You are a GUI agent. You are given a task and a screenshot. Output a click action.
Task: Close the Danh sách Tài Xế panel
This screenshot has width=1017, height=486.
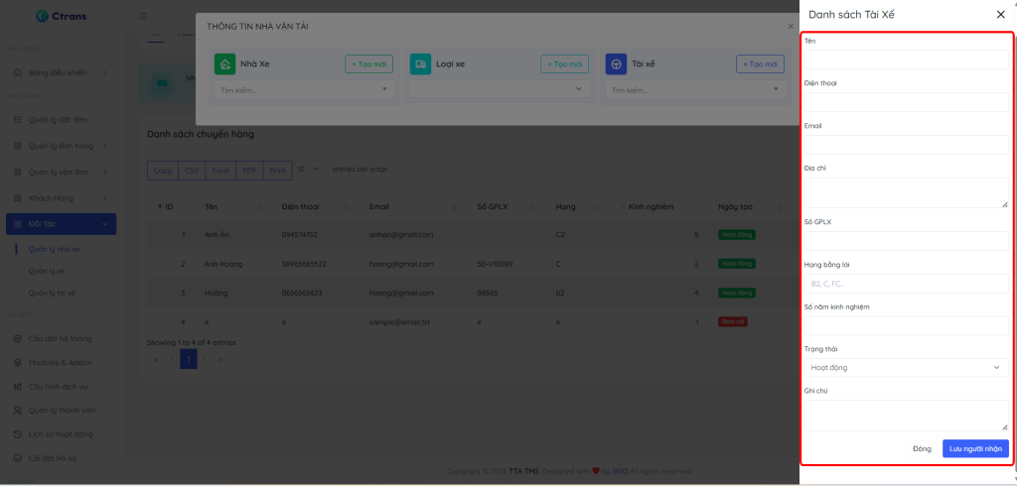[1000, 15]
